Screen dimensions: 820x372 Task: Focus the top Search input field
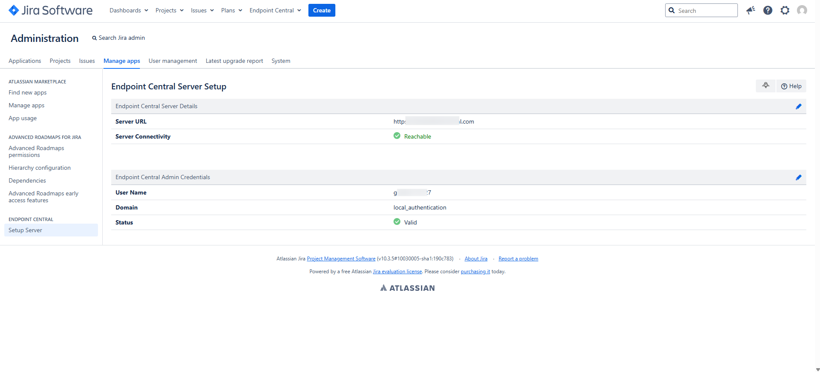click(x=702, y=10)
